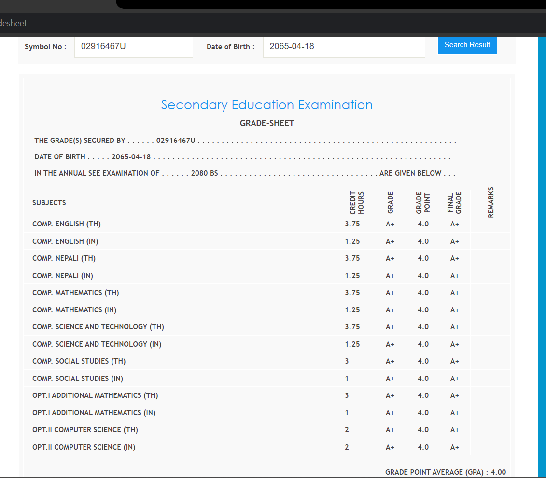Select the COMP. MATHEMATICS (TH) subject
The image size is (546, 478).
[76, 293]
